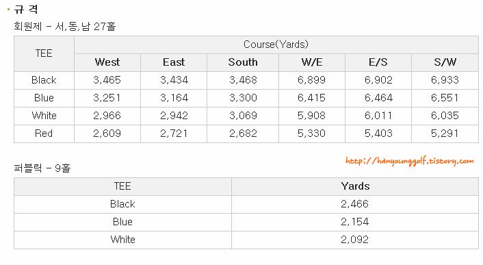Click the 2,466 yards cell
The width and height of the screenshot is (483, 265).
355,204
